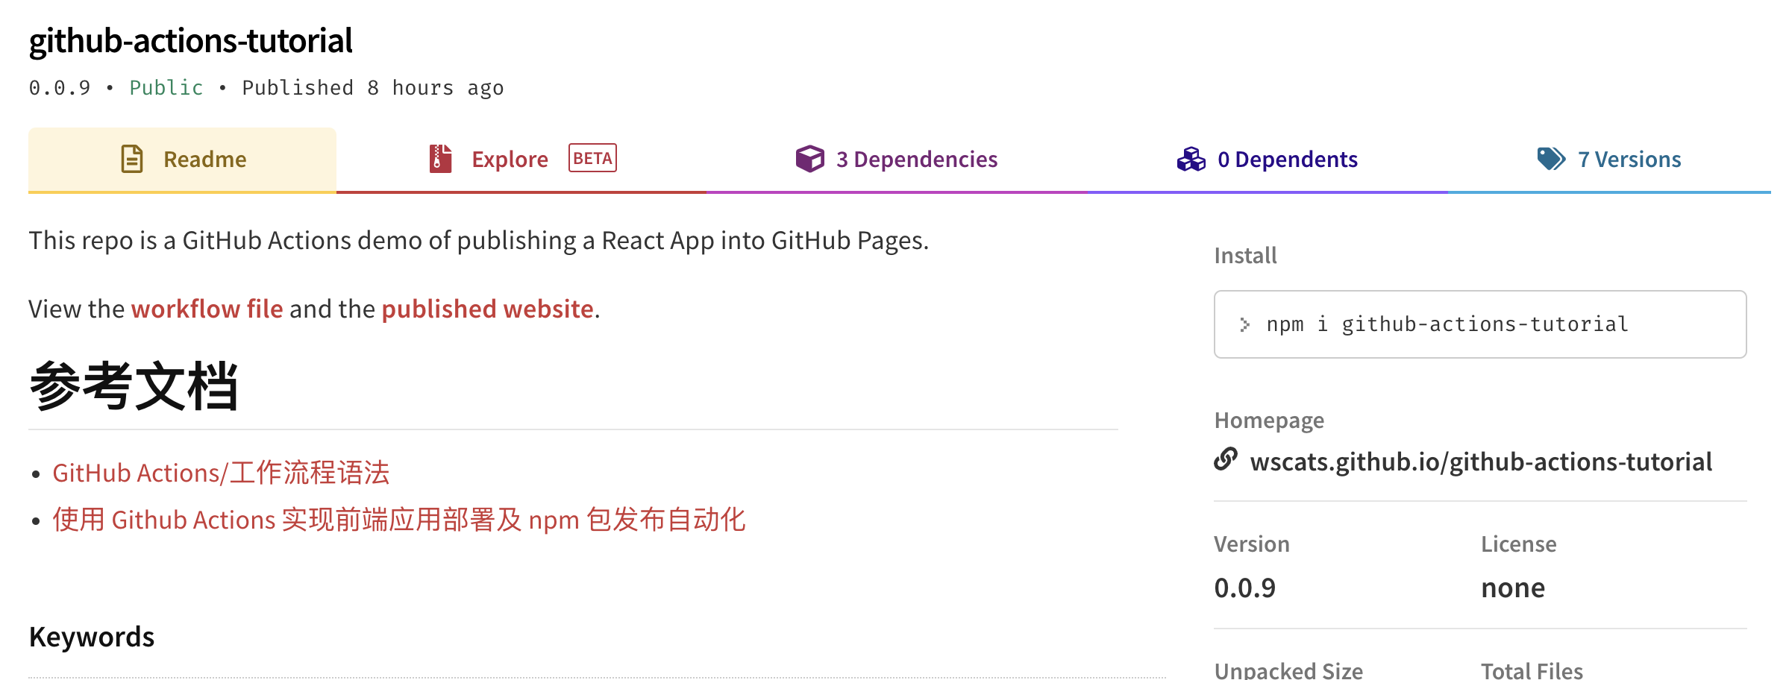Click the Install heading
The image size is (1789, 680).
coord(1245,256)
